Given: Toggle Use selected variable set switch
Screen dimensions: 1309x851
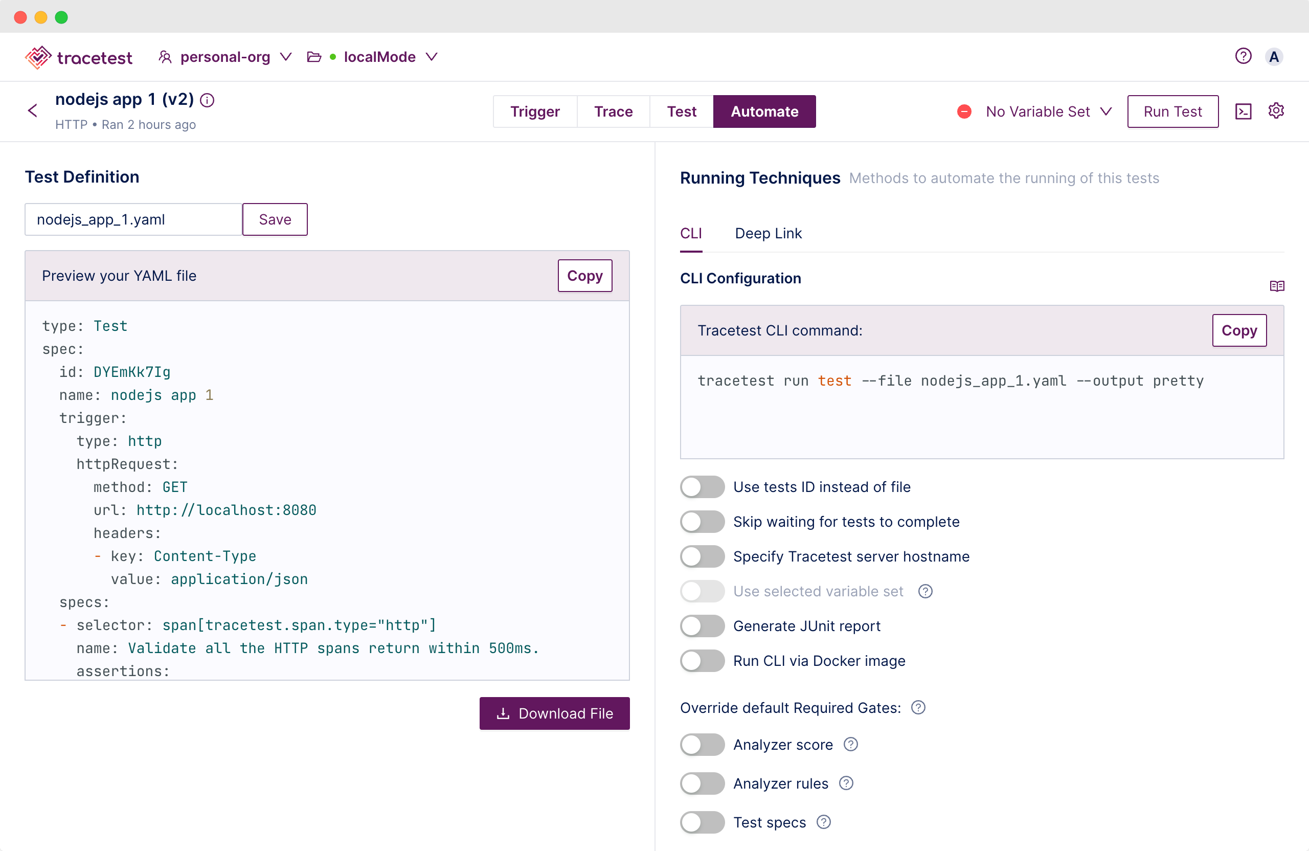Looking at the screenshot, I should pyautogui.click(x=702, y=591).
